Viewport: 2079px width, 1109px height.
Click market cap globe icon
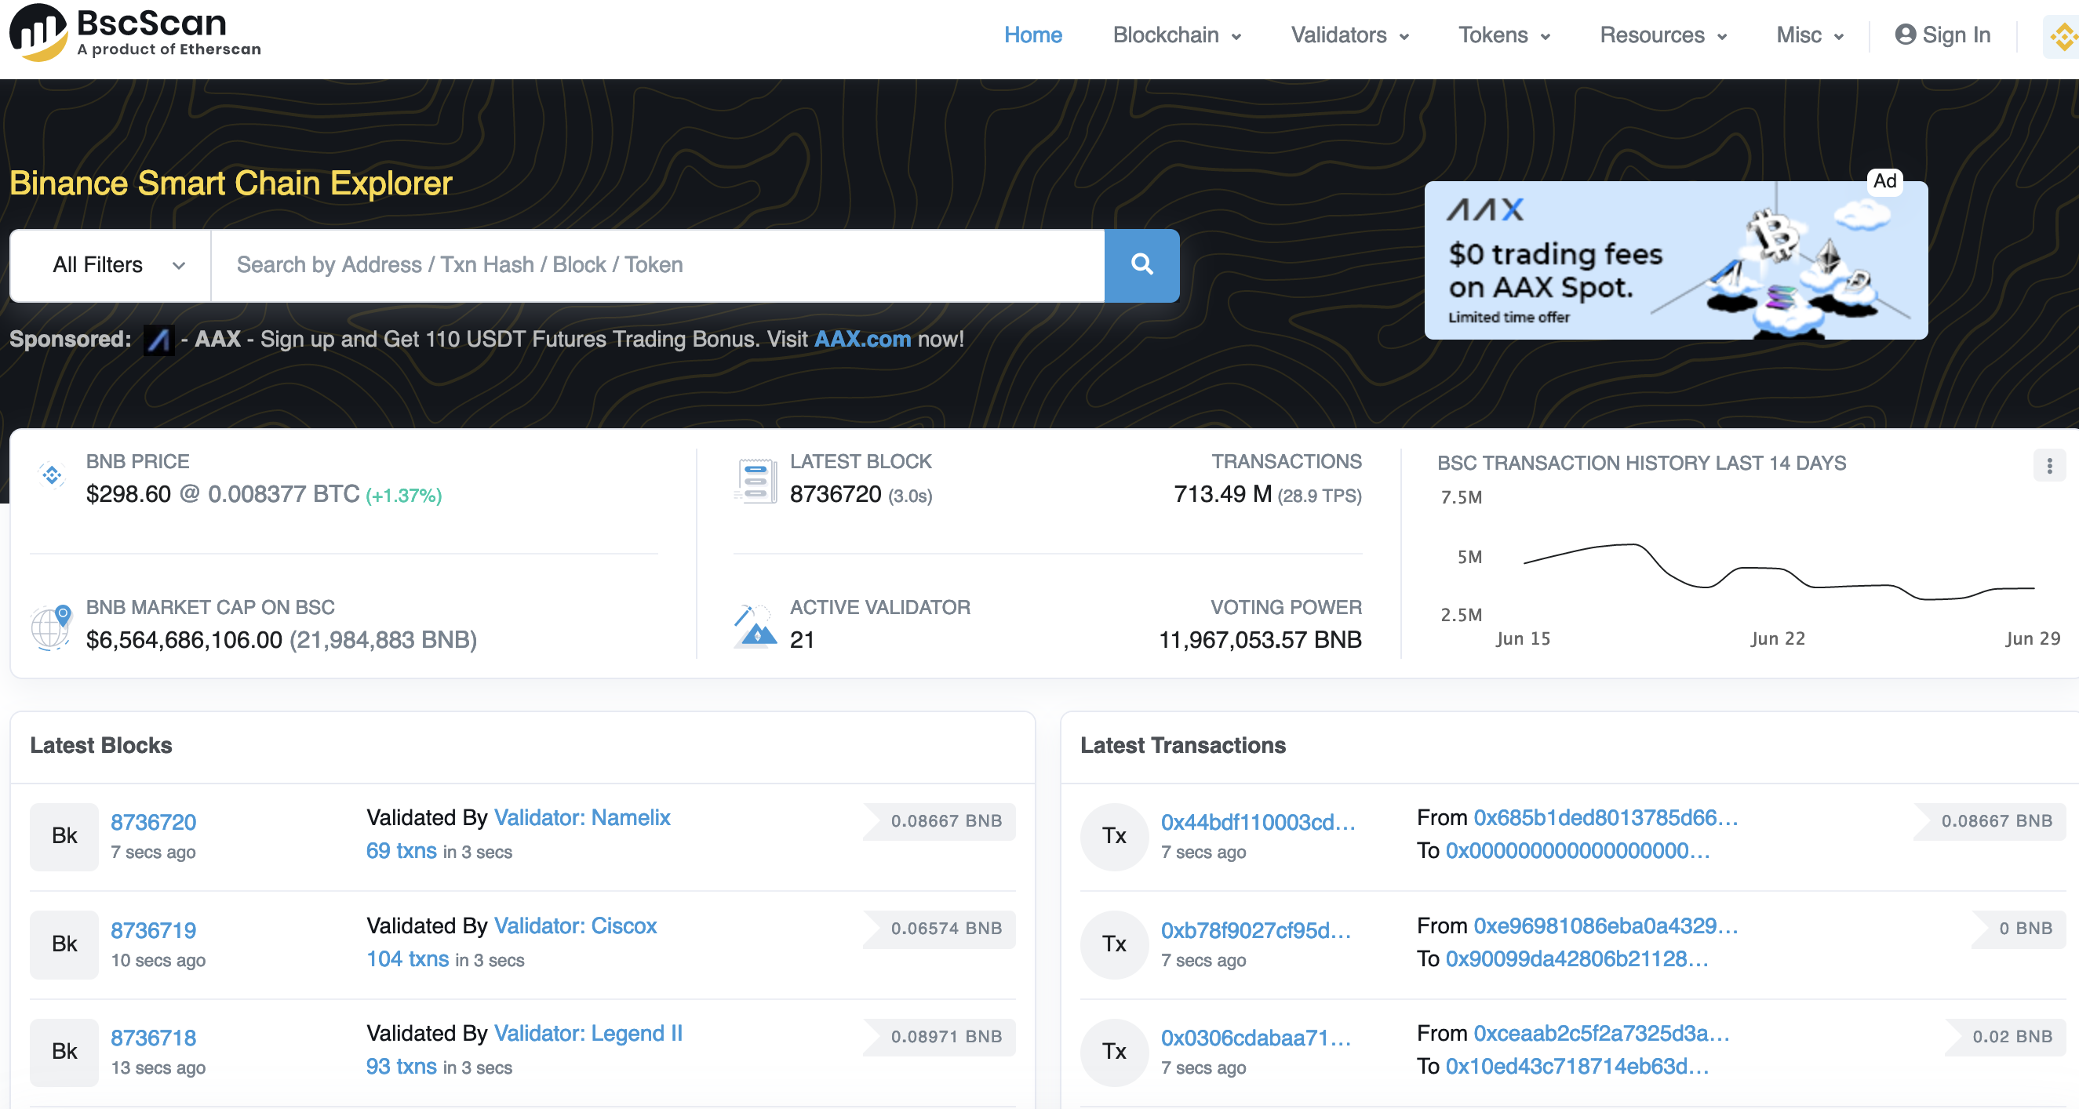(x=52, y=626)
